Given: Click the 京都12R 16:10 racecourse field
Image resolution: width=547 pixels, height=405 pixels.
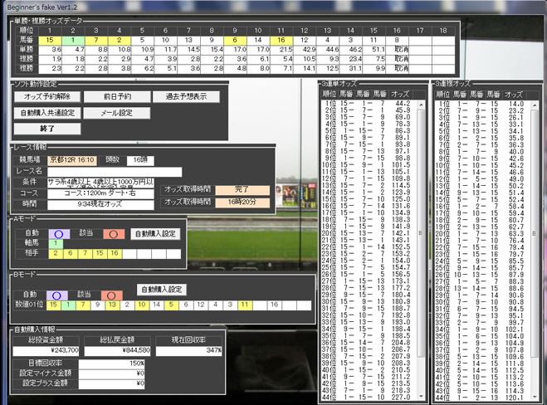Looking at the screenshot, I should pyautogui.click(x=72, y=159).
